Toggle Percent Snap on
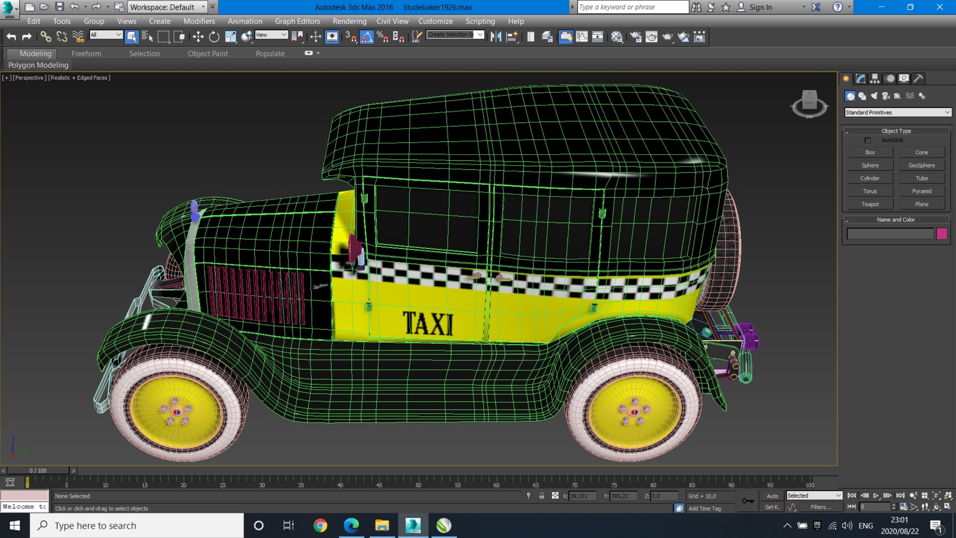 tap(383, 36)
